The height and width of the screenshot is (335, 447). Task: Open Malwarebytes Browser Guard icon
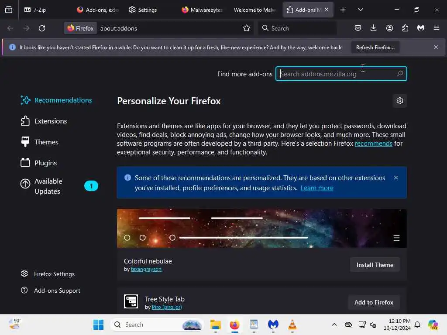pyautogui.click(x=421, y=28)
